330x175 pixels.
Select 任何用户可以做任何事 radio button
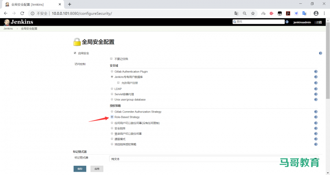coord(112,123)
